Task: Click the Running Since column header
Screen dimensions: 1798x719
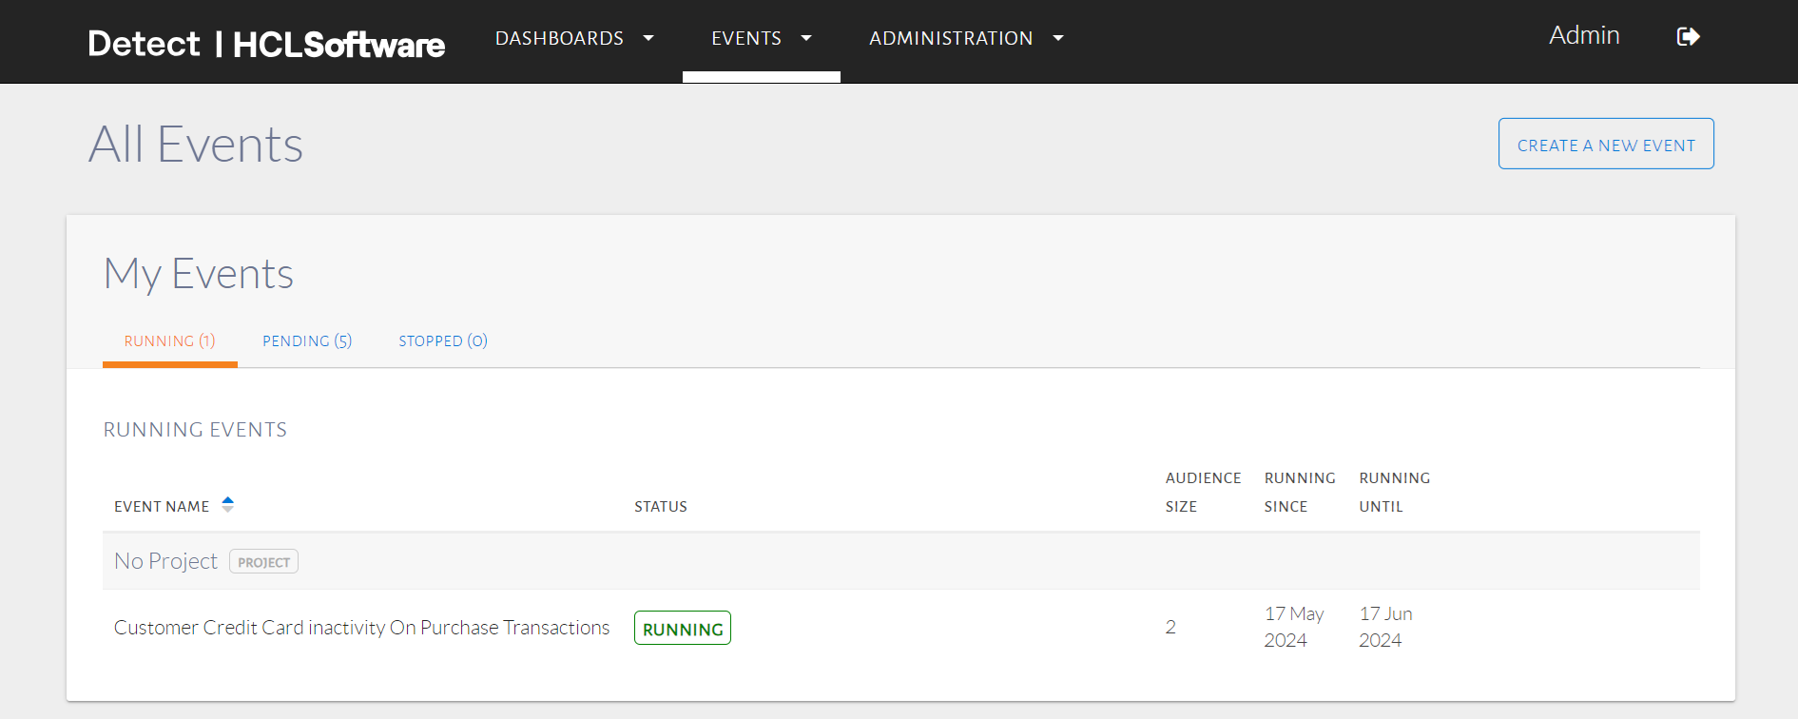Action: [x=1299, y=492]
